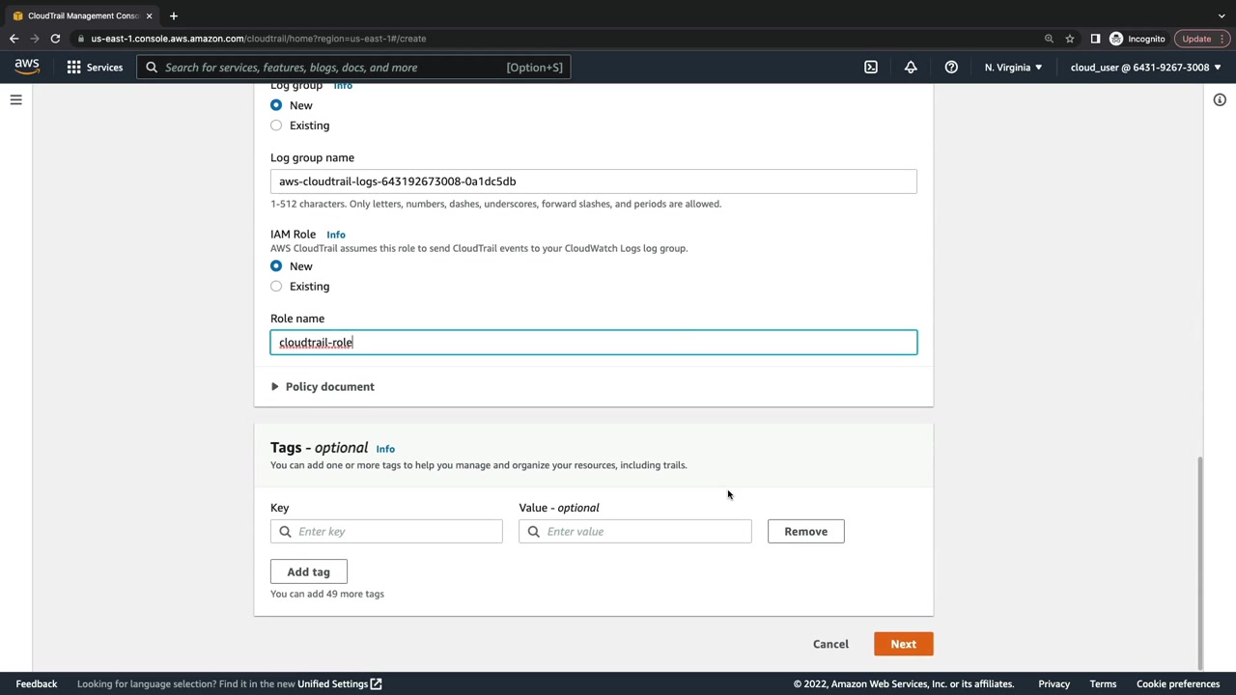Open the info panel icon on right edge
This screenshot has width=1236, height=695.
click(x=1220, y=99)
